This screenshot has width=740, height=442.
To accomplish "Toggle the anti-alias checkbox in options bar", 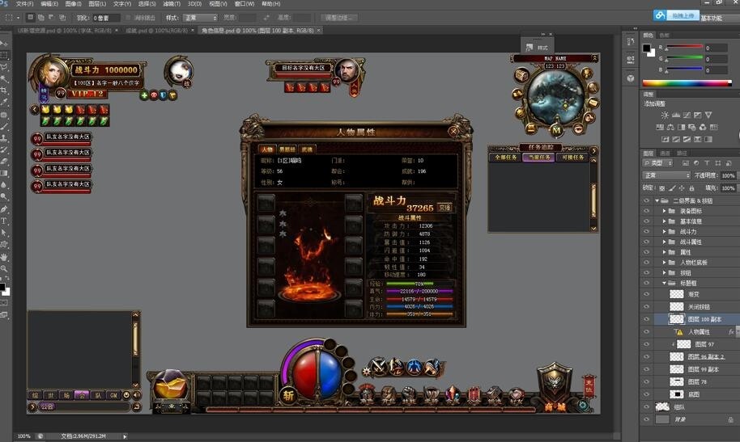I will pos(128,18).
